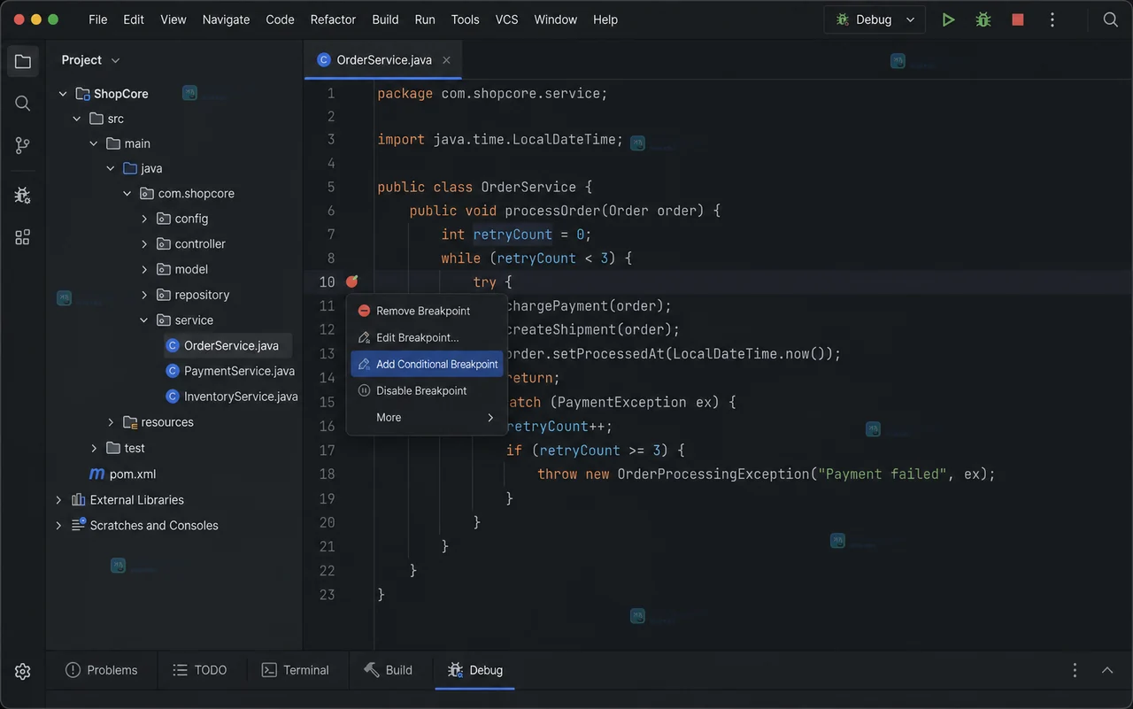1133x709 pixels.
Task: Close the OrderService.java editor tab
Action: click(x=446, y=60)
